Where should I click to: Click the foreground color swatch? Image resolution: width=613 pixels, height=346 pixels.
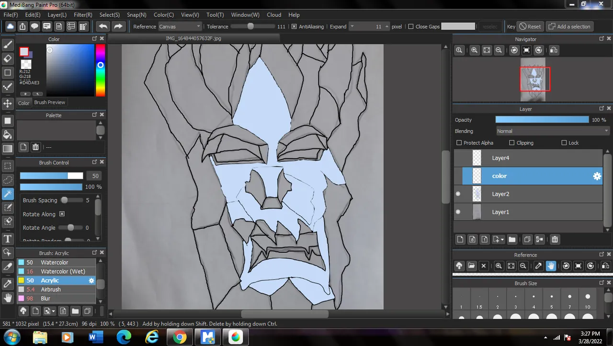tap(24, 52)
